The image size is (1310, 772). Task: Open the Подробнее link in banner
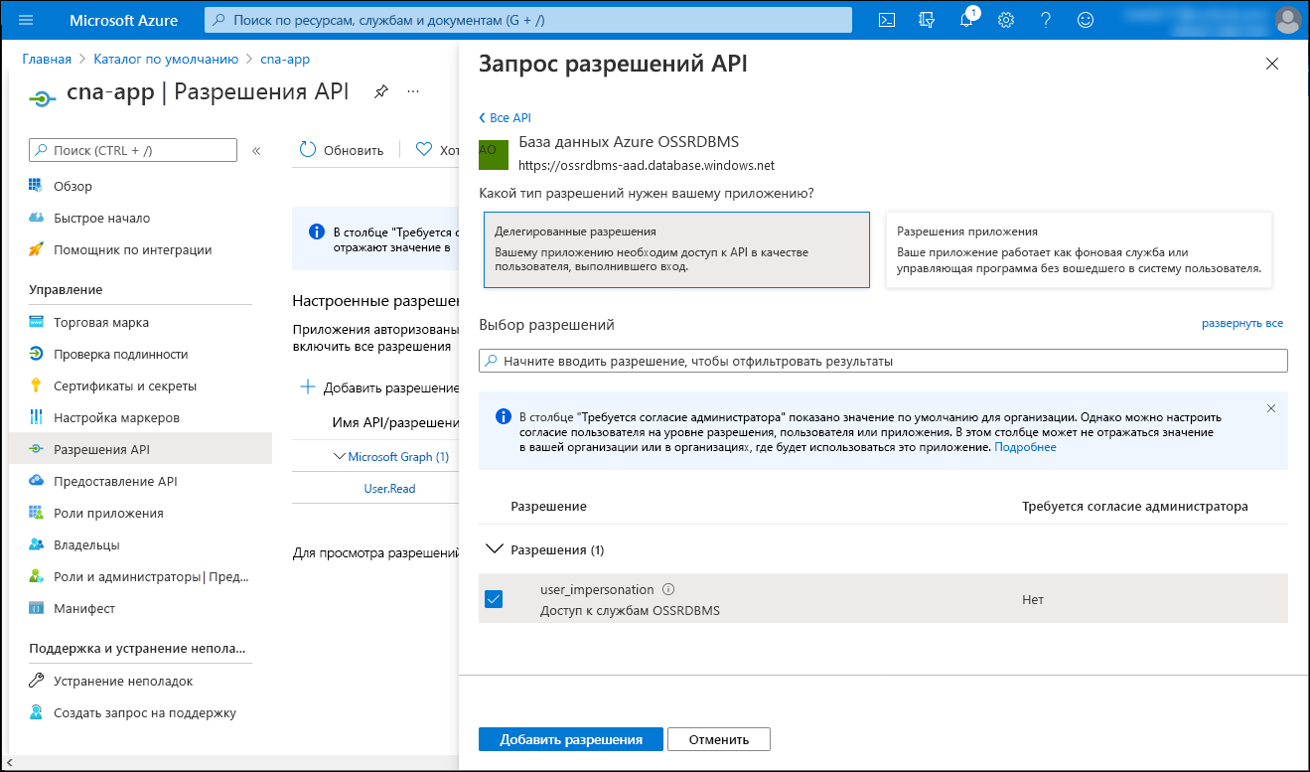1026,447
